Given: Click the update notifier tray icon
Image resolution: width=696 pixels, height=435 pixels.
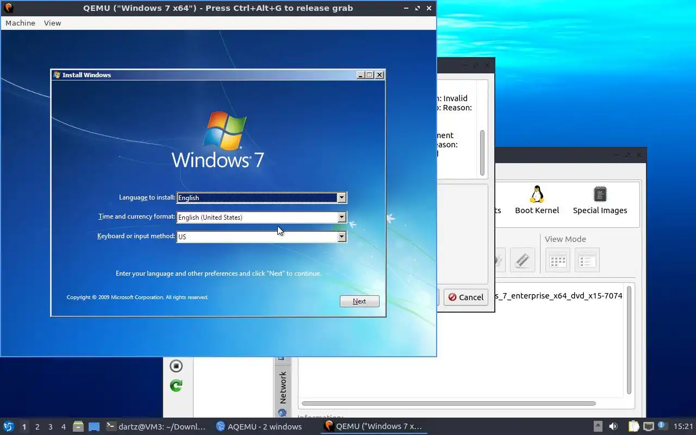Looking at the screenshot, I should pyautogui.click(x=662, y=426).
